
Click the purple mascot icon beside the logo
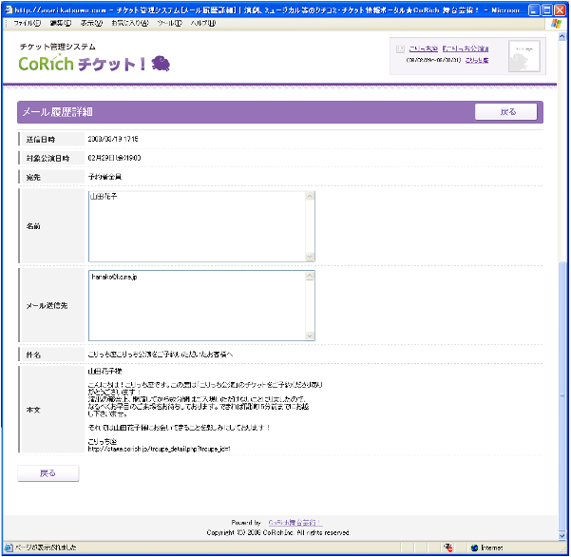click(161, 64)
